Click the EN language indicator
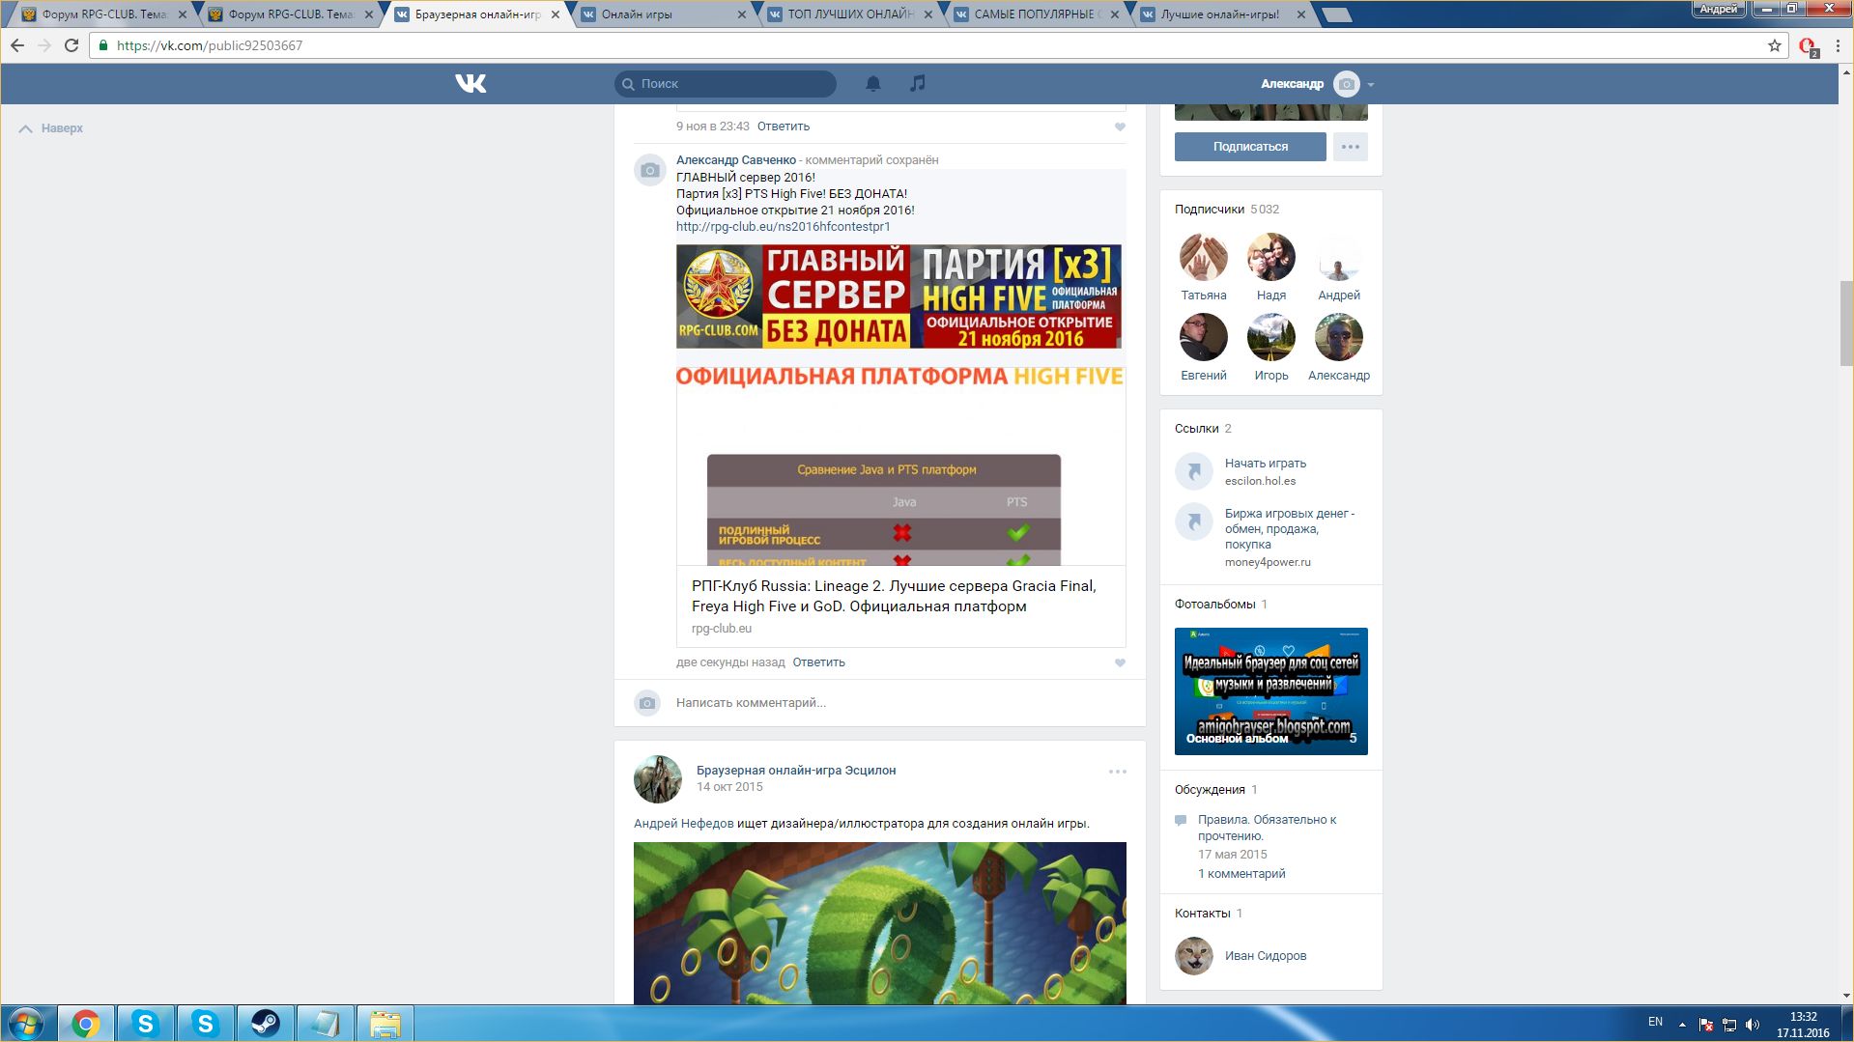The width and height of the screenshot is (1854, 1042). [x=1655, y=1022]
